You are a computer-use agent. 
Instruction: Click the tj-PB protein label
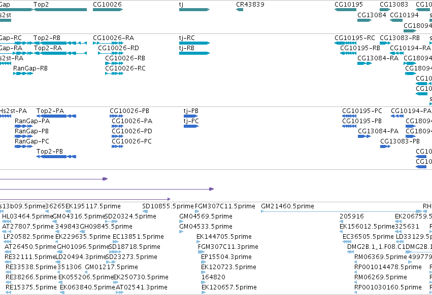[191, 111]
